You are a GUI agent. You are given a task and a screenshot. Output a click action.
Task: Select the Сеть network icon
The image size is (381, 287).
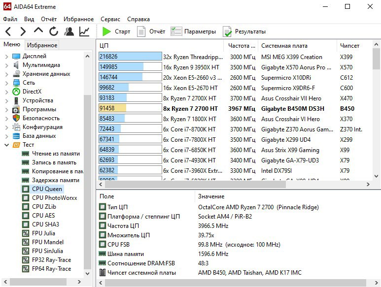[16, 83]
